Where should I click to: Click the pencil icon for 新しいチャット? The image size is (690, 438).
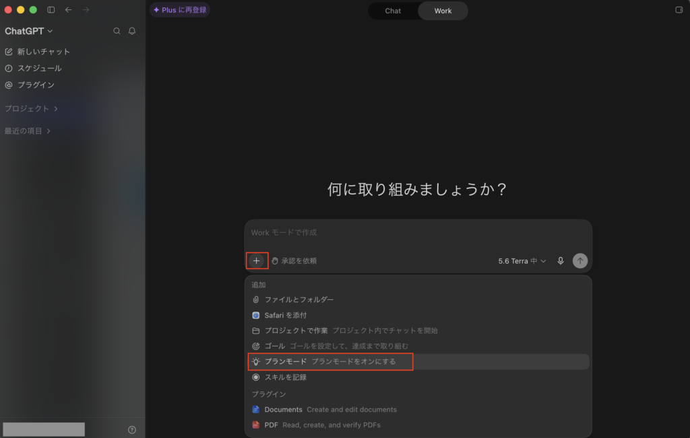click(x=9, y=52)
